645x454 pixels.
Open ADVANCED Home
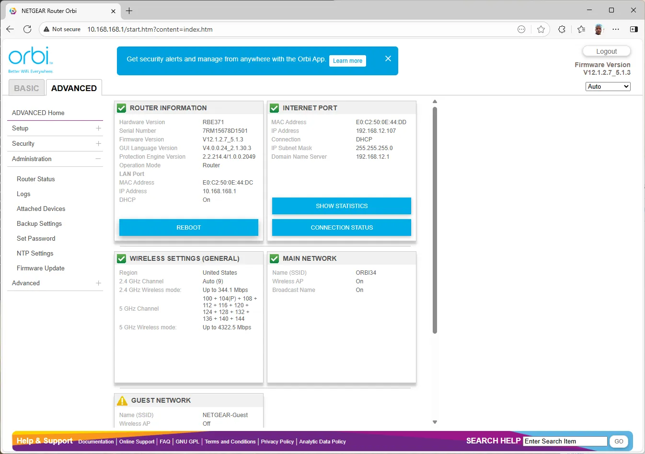pyautogui.click(x=38, y=113)
